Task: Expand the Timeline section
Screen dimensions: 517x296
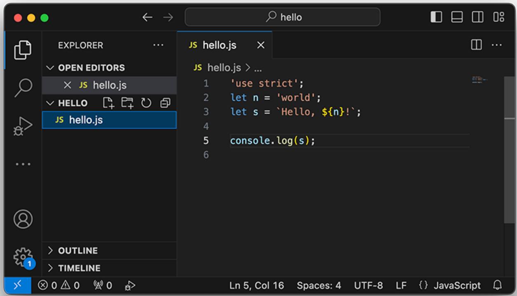Action: [79, 268]
